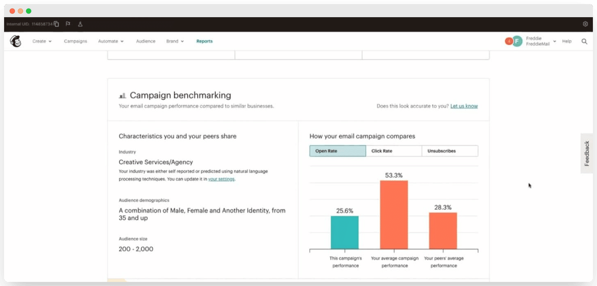
Task: Expand the Automate menu
Action: (111, 41)
